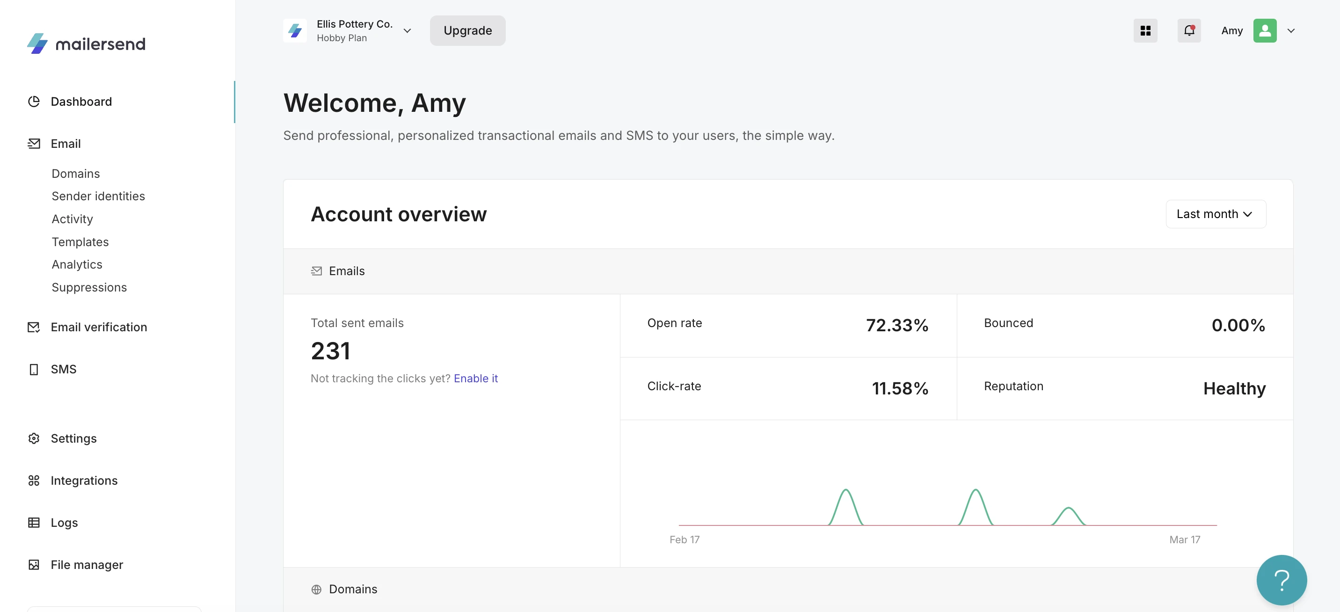
Task: Go to Domains in Email submenu
Action: click(x=75, y=173)
